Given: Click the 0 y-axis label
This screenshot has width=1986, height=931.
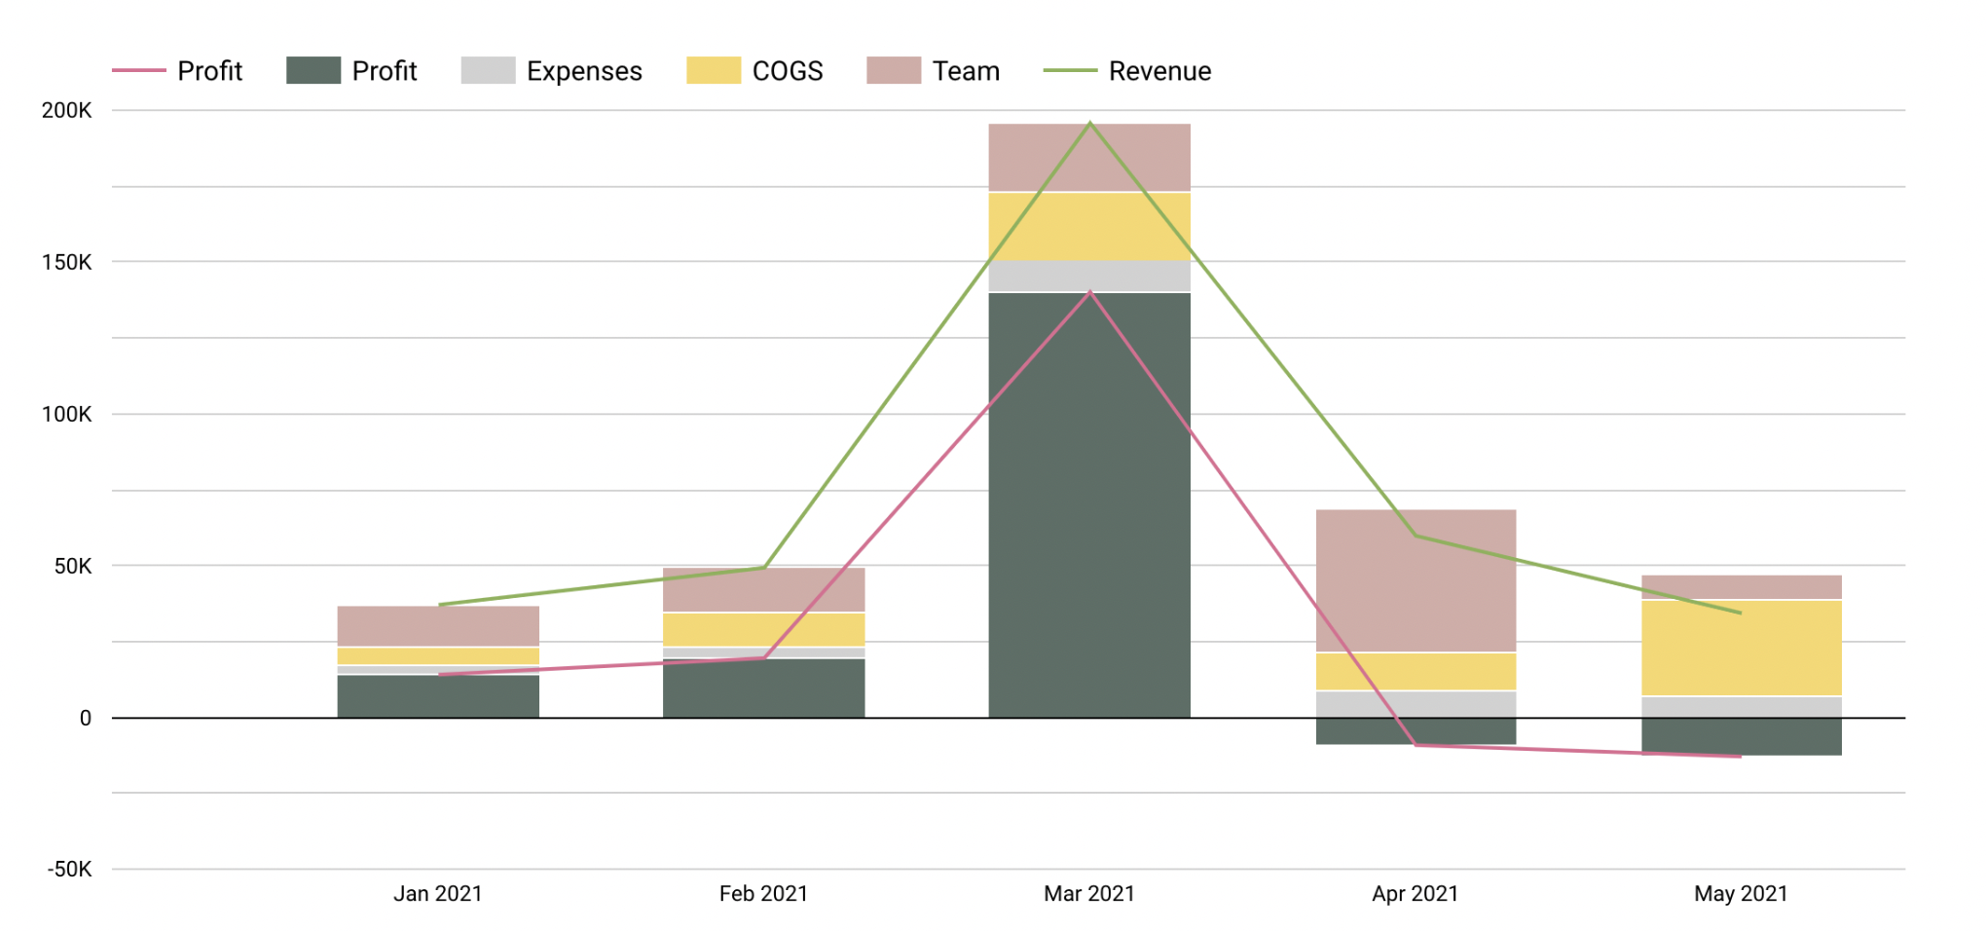Looking at the screenshot, I should (86, 719).
